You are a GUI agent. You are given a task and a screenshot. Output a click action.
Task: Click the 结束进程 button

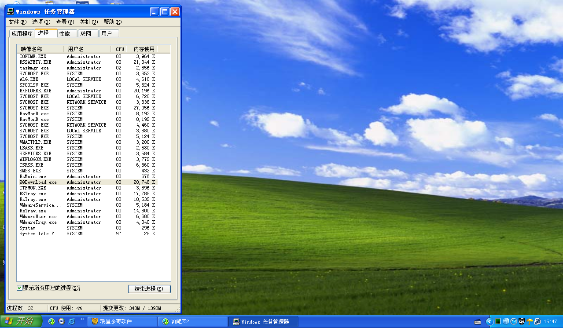pos(149,289)
